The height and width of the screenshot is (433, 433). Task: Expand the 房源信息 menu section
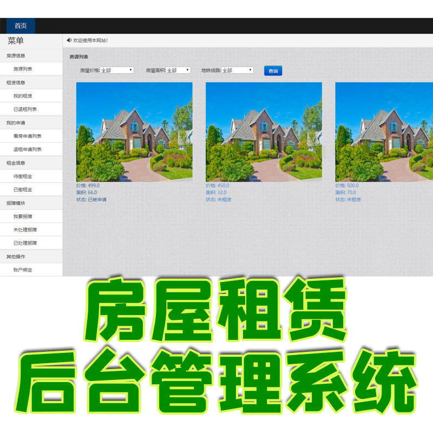[31, 56]
